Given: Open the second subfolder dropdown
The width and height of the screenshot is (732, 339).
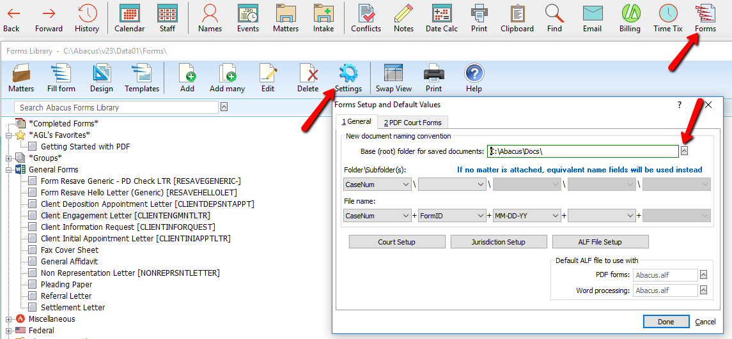Looking at the screenshot, I should coord(452,185).
